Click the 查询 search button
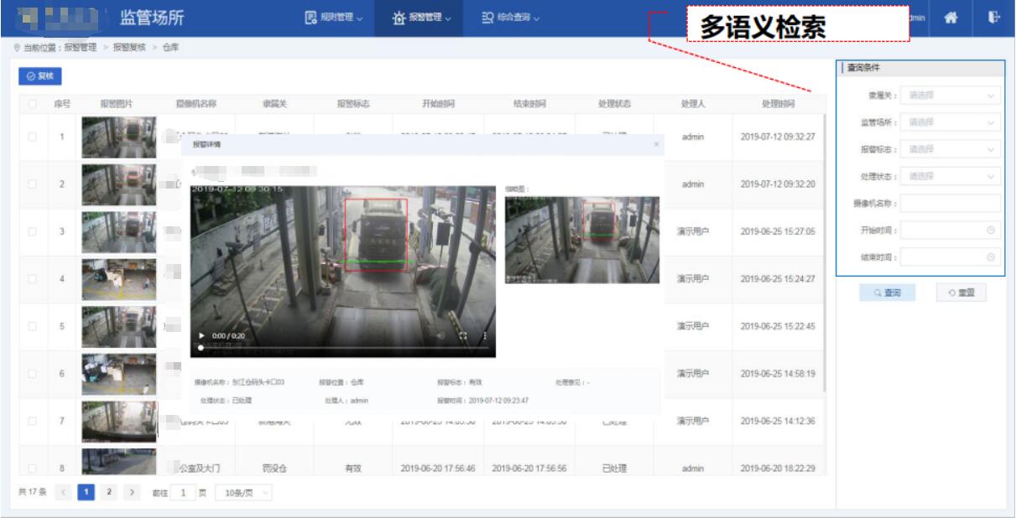This screenshot has width=1016, height=518. click(x=887, y=293)
